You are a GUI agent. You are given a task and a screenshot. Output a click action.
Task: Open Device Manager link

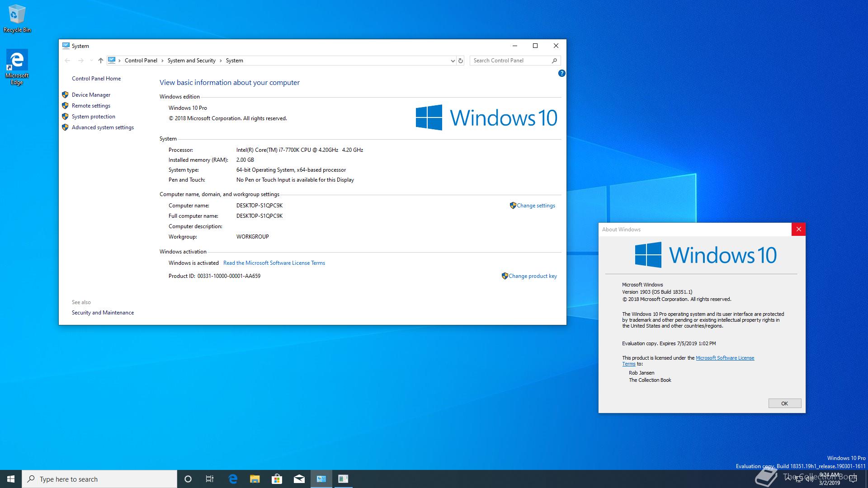pos(91,95)
